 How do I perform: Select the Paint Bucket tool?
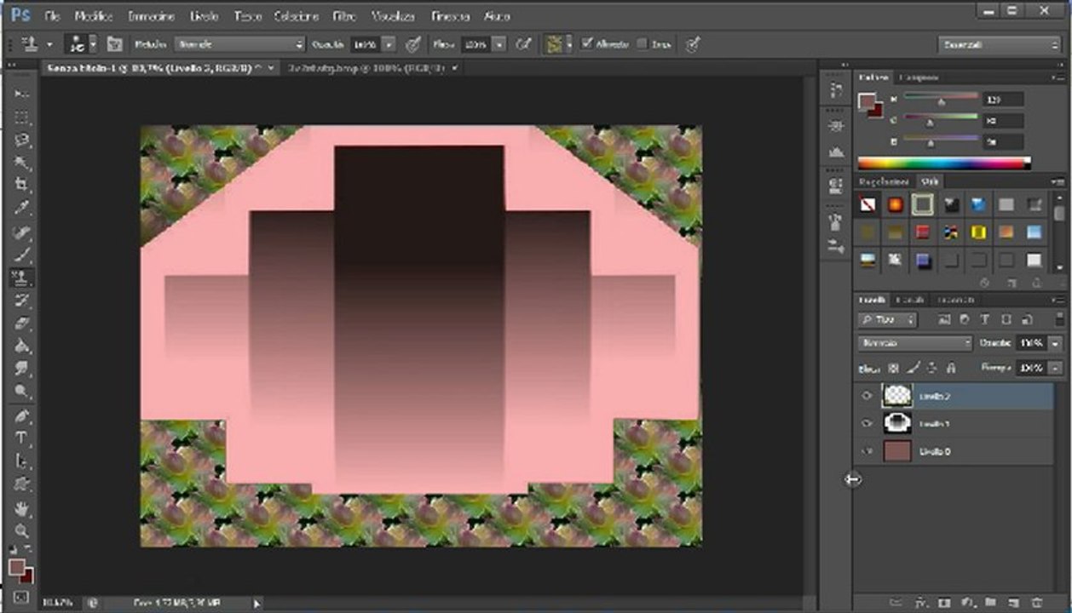point(22,346)
